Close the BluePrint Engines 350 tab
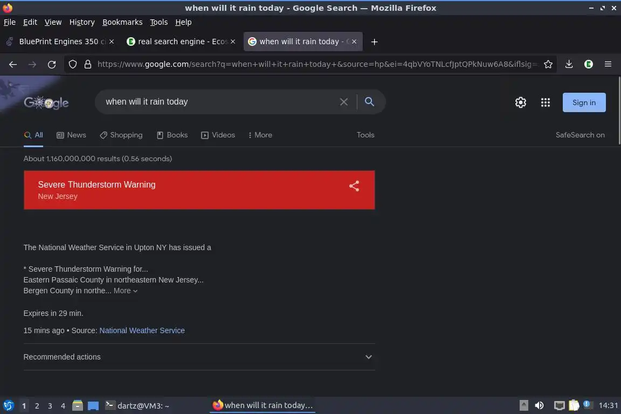621x414 pixels. 112,42
